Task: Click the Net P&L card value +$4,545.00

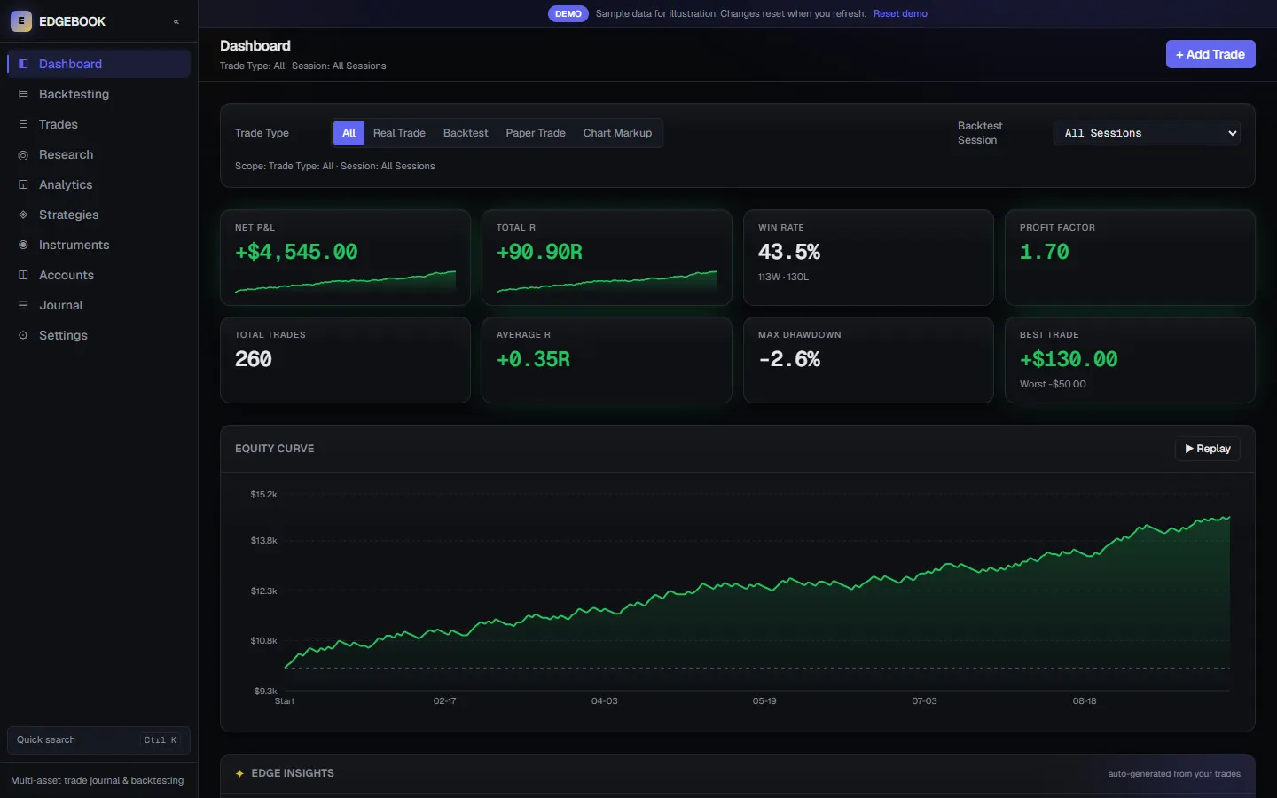Action: [x=296, y=253]
